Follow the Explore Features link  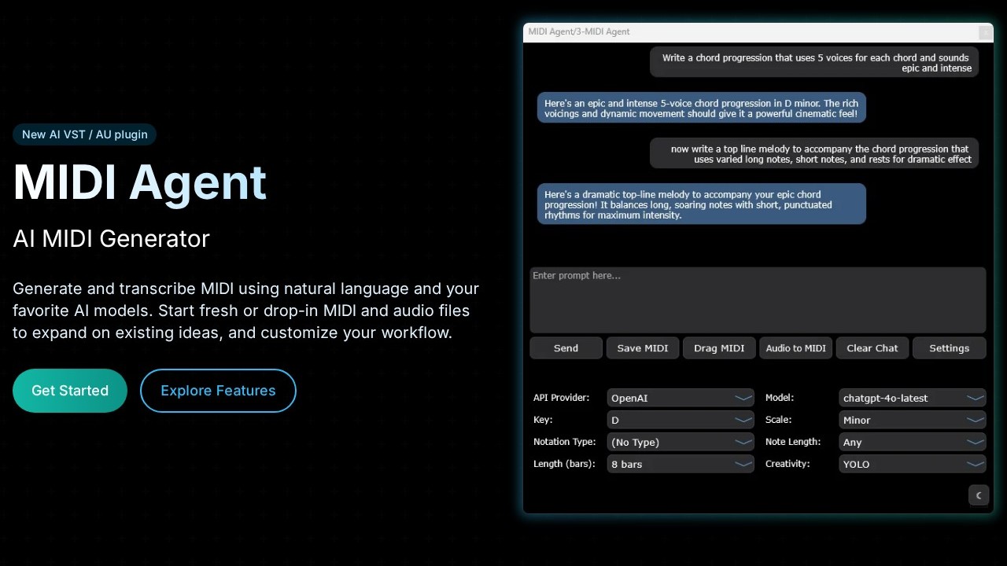[218, 391]
